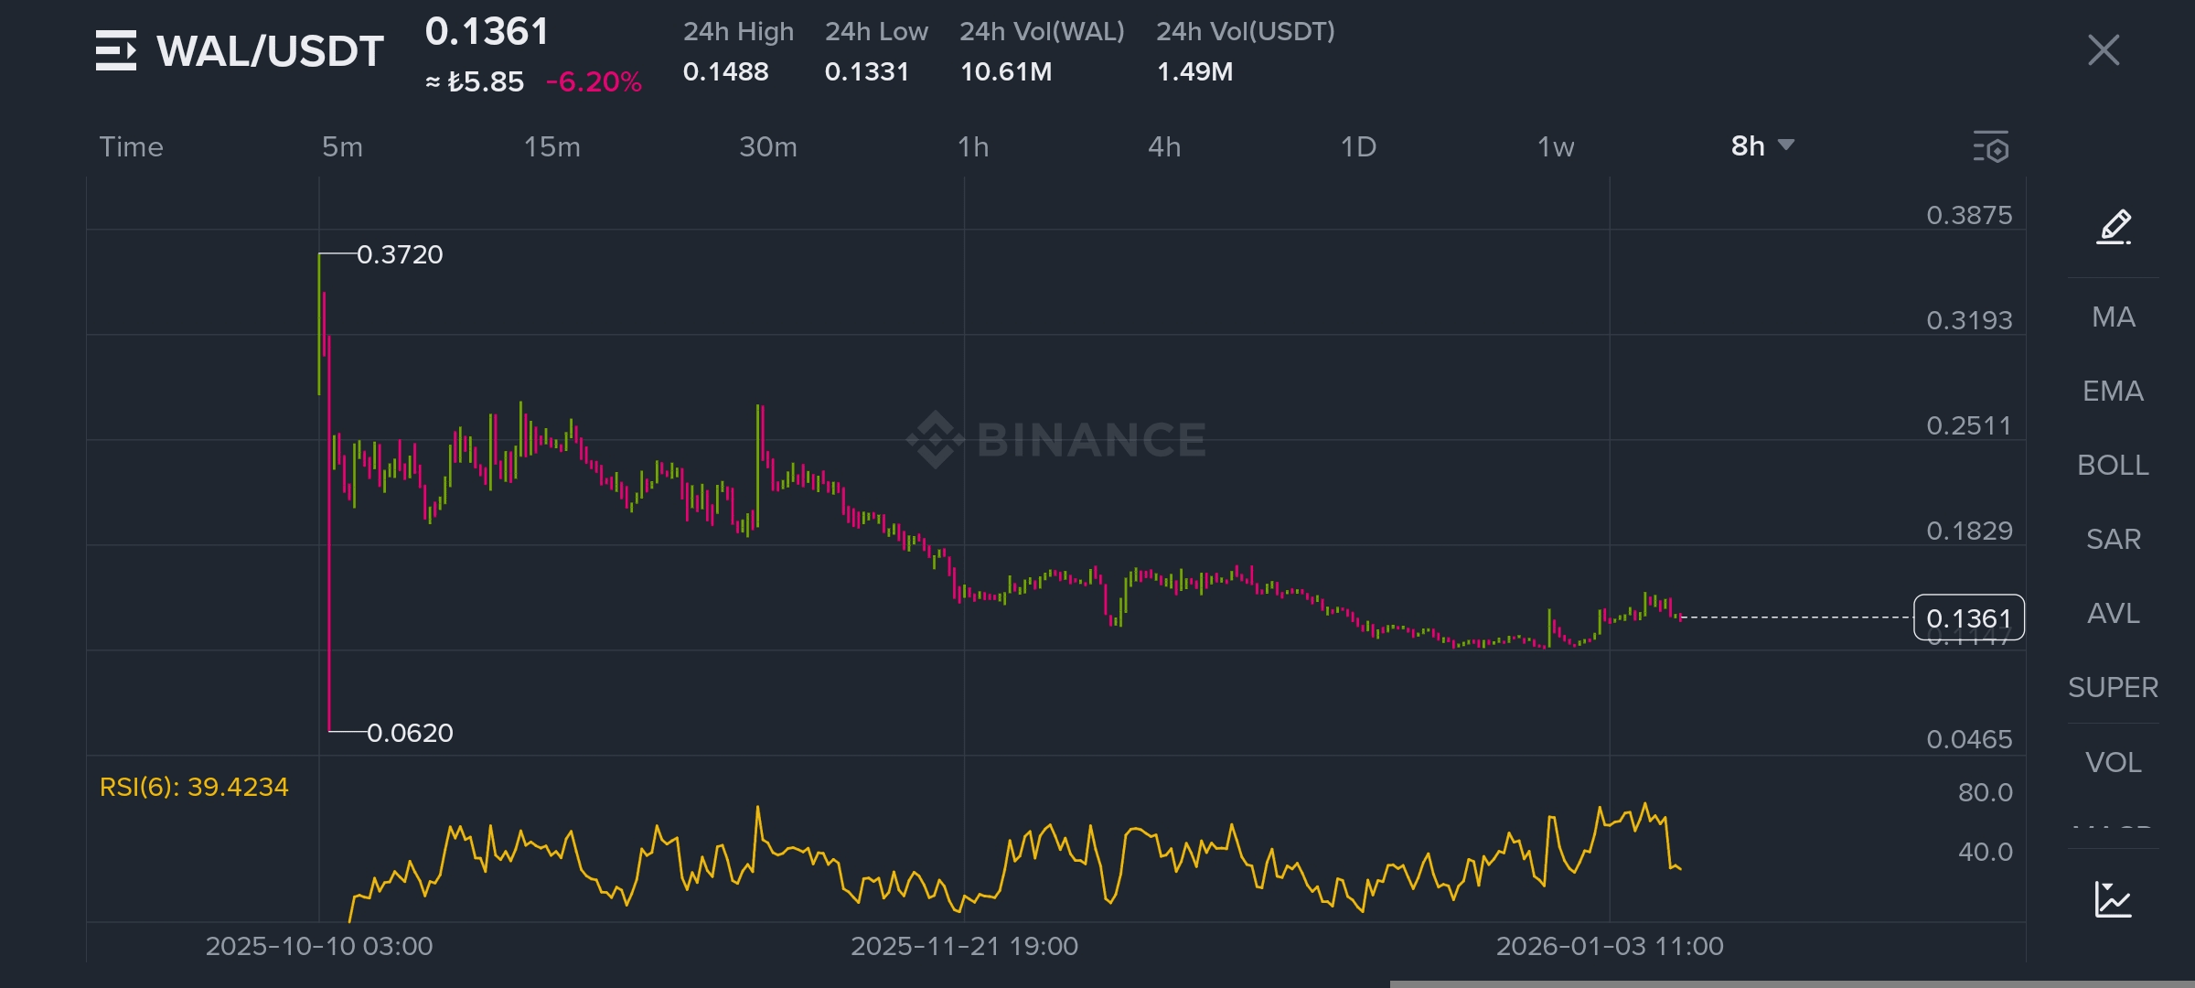Image resolution: width=2195 pixels, height=988 pixels.
Task: Open chart settings icon next to 8h
Action: click(x=1991, y=146)
